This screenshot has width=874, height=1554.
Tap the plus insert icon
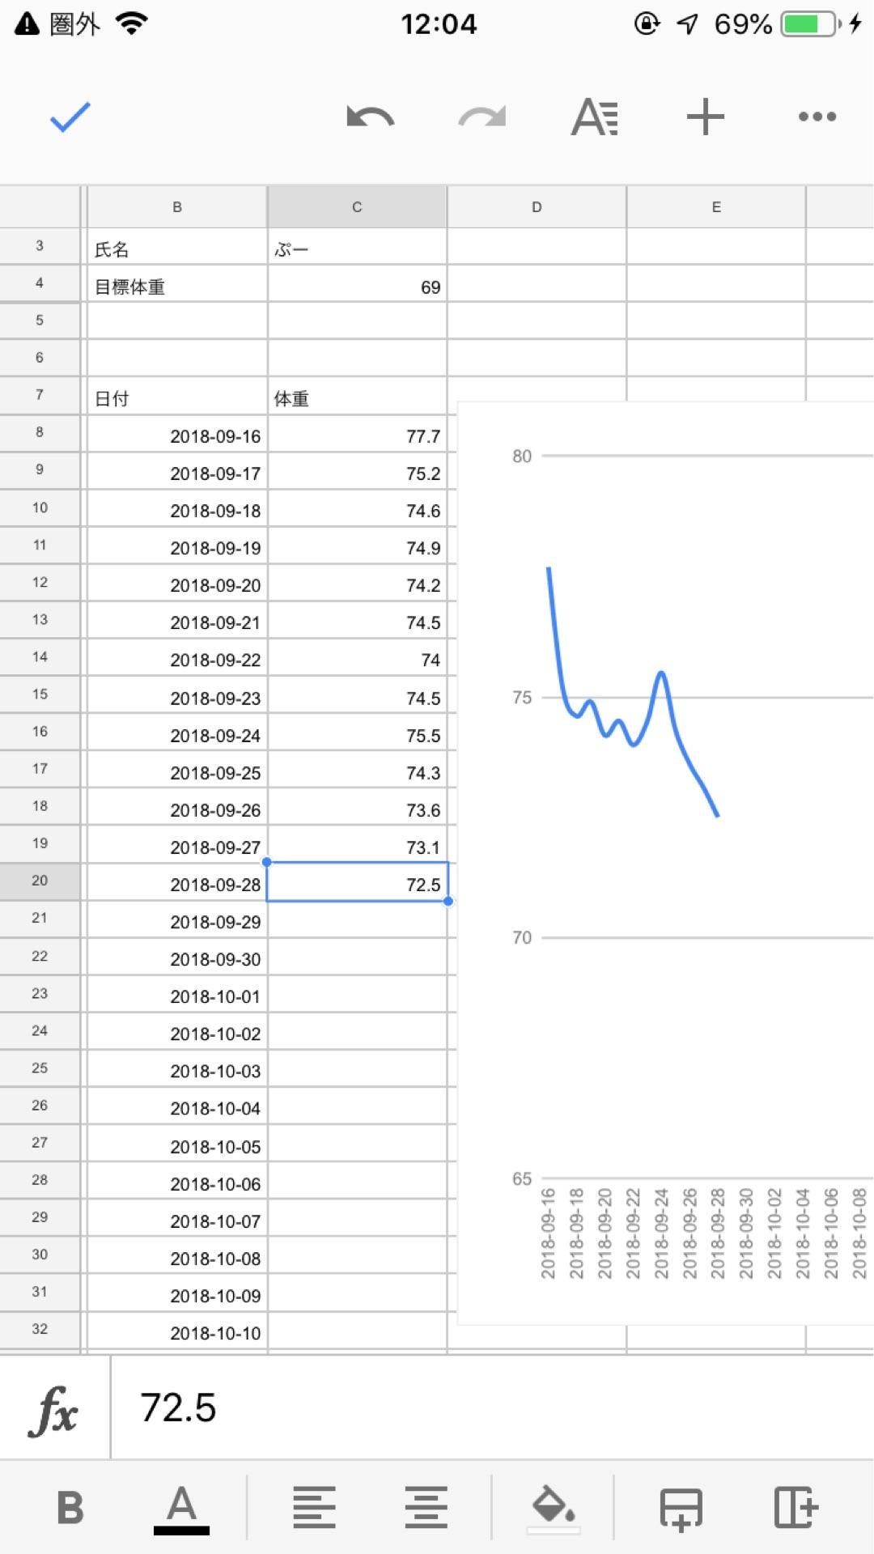[705, 117]
